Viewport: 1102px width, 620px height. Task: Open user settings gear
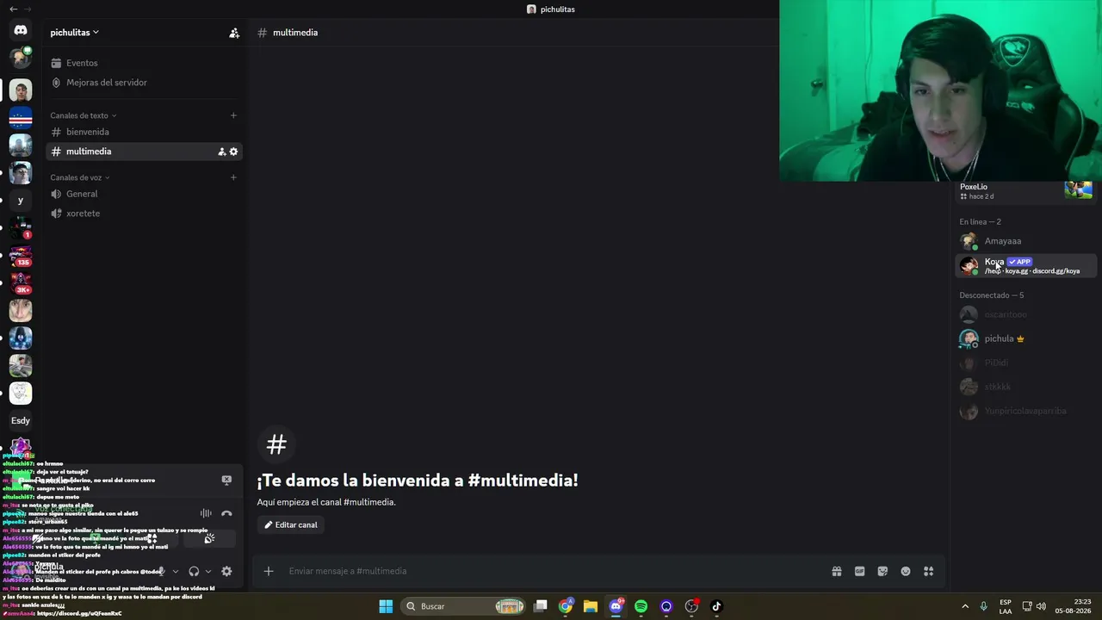(x=226, y=571)
